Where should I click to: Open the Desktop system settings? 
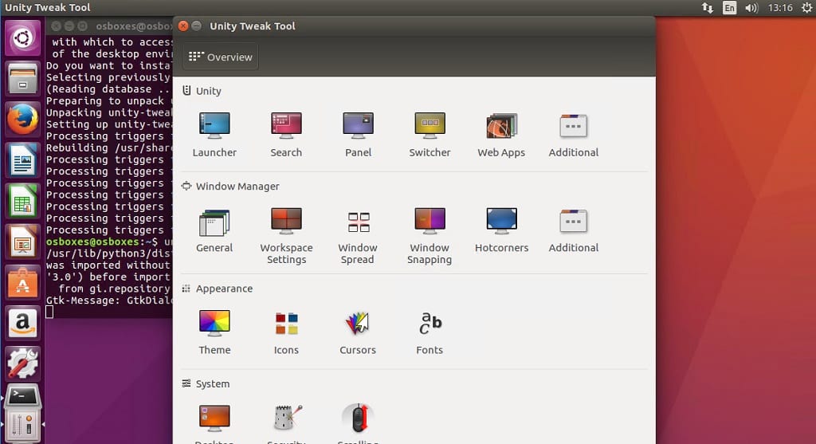[x=214, y=422]
